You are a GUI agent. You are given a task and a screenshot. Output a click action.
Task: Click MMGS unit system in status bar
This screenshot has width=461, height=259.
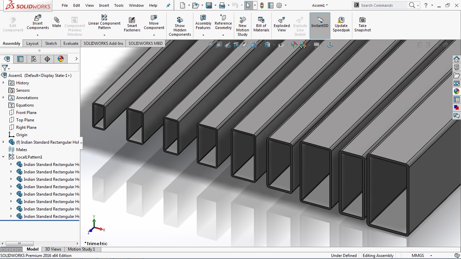417,256
